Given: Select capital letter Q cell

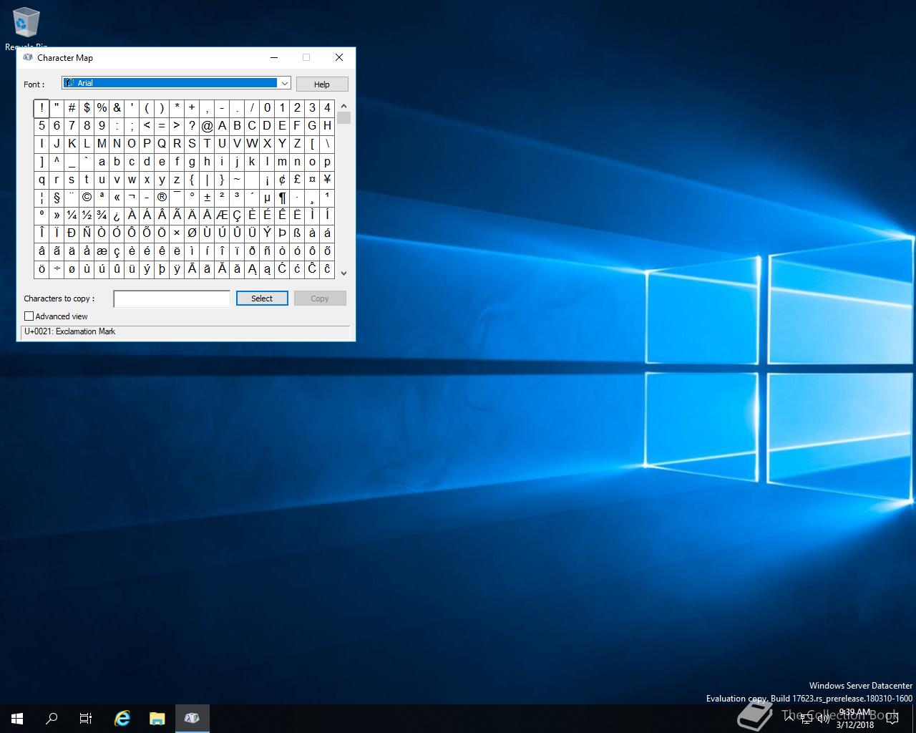Looking at the screenshot, I should tap(162, 143).
